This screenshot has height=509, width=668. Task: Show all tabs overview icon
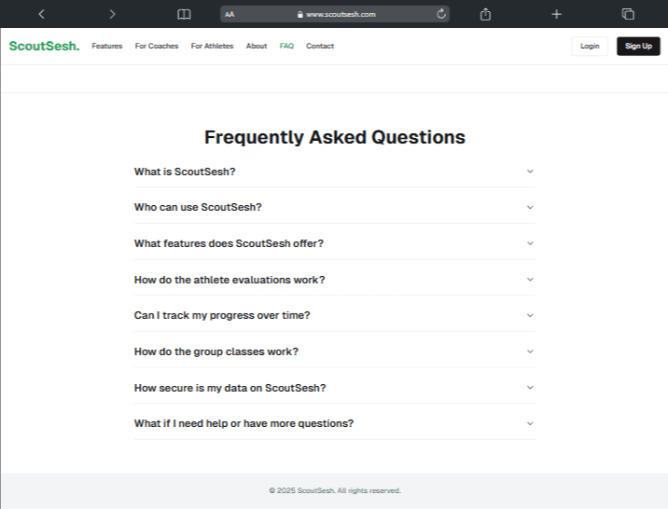(628, 14)
